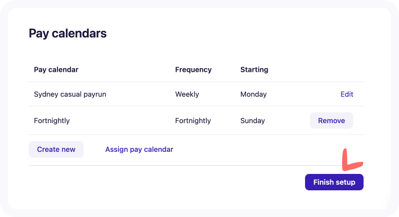Select the Sydney casual payrun name

click(x=70, y=94)
